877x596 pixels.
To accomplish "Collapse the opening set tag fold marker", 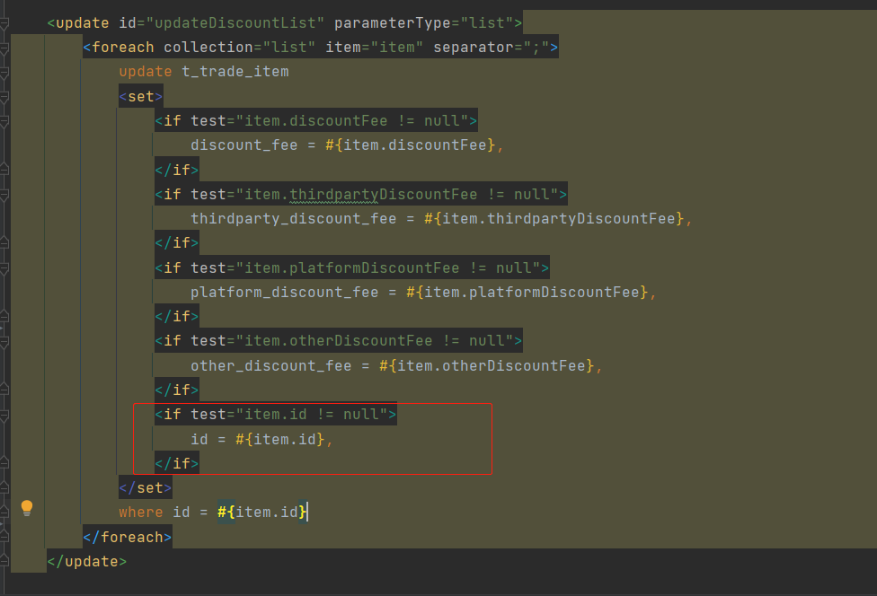I will tap(4, 97).
